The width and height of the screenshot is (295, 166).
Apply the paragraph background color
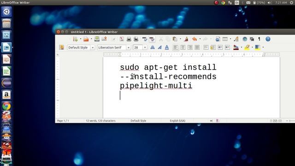pyautogui.click(x=258, y=47)
